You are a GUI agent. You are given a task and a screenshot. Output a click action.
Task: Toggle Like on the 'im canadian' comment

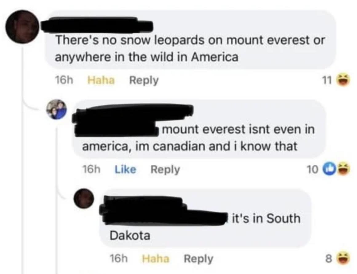[x=125, y=169]
